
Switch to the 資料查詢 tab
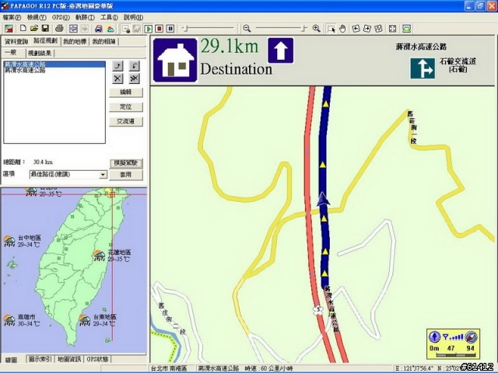[16, 41]
